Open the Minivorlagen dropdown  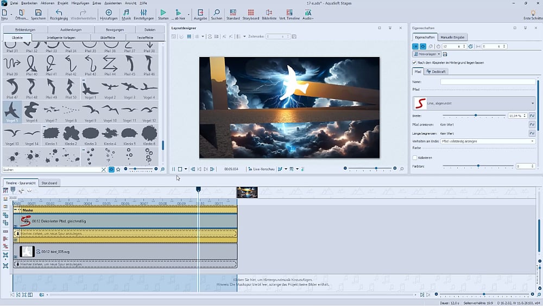[427, 54]
